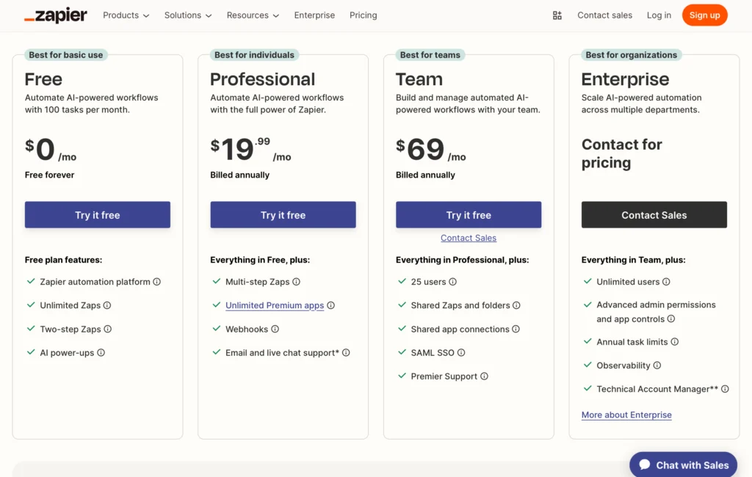Open More about Enterprise link

[x=626, y=415]
